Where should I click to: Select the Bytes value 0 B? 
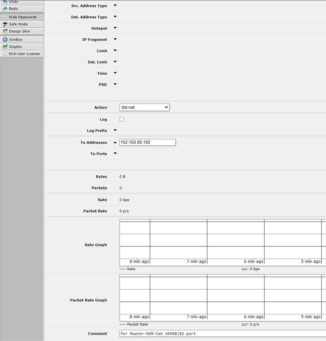[x=122, y=177]
